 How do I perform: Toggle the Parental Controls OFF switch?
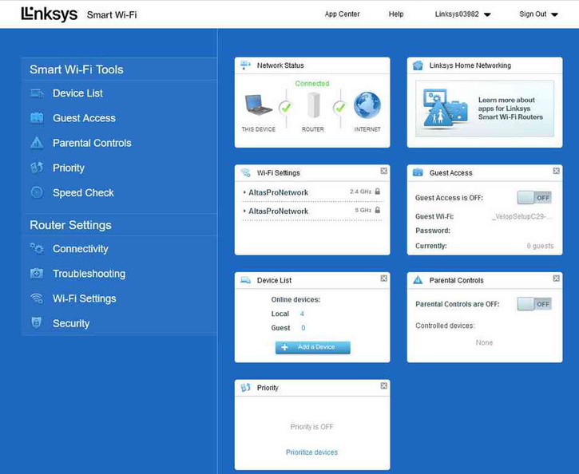[x=534, y=304]
